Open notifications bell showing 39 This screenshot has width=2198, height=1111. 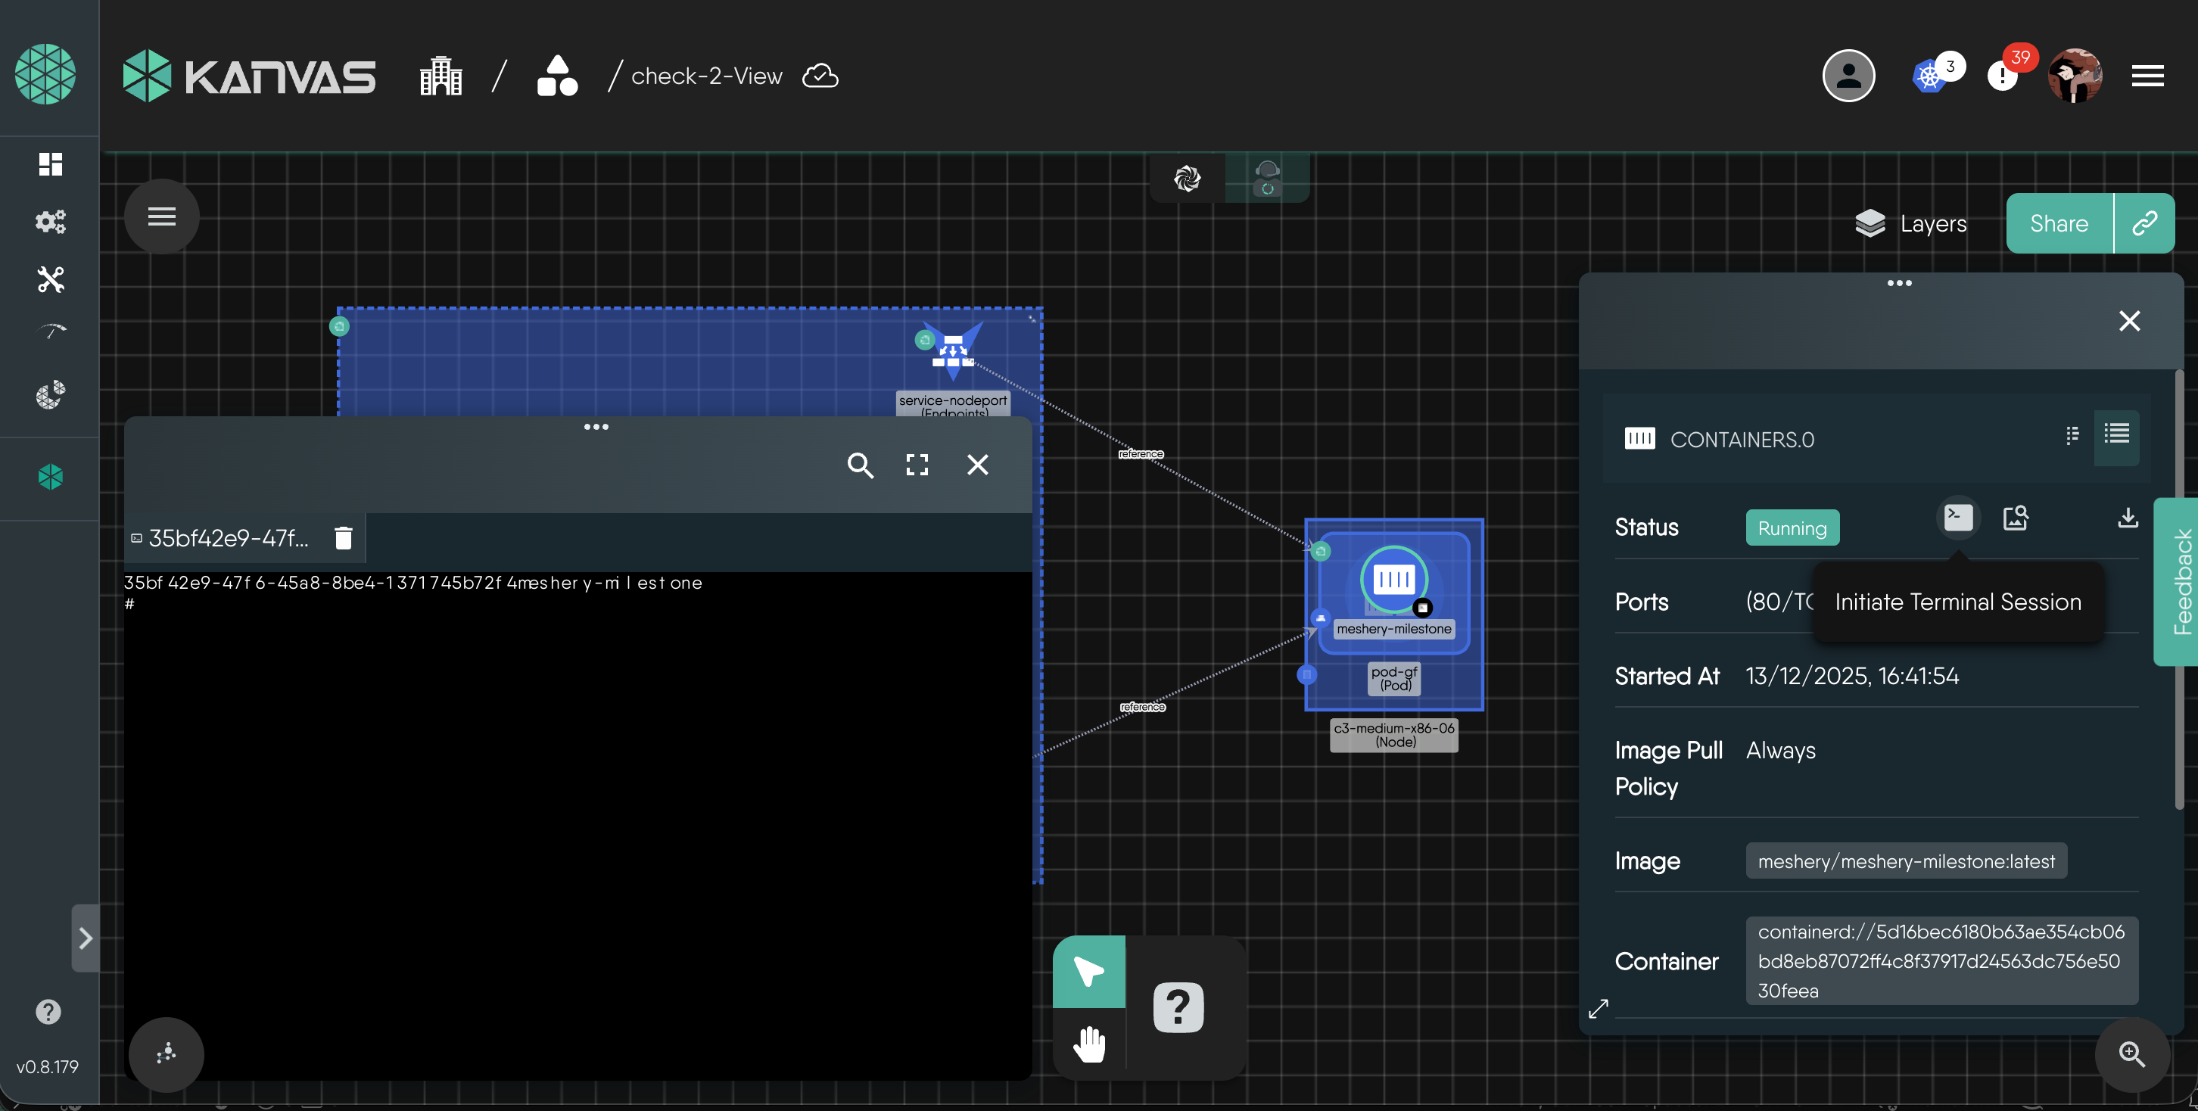[x=2002, y=76]
